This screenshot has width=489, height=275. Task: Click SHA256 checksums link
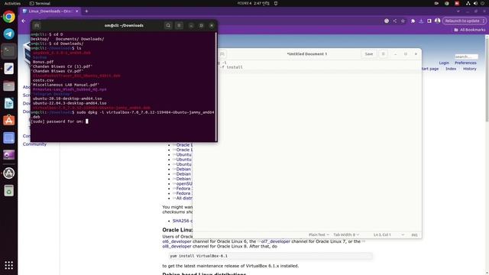(183, 221)
